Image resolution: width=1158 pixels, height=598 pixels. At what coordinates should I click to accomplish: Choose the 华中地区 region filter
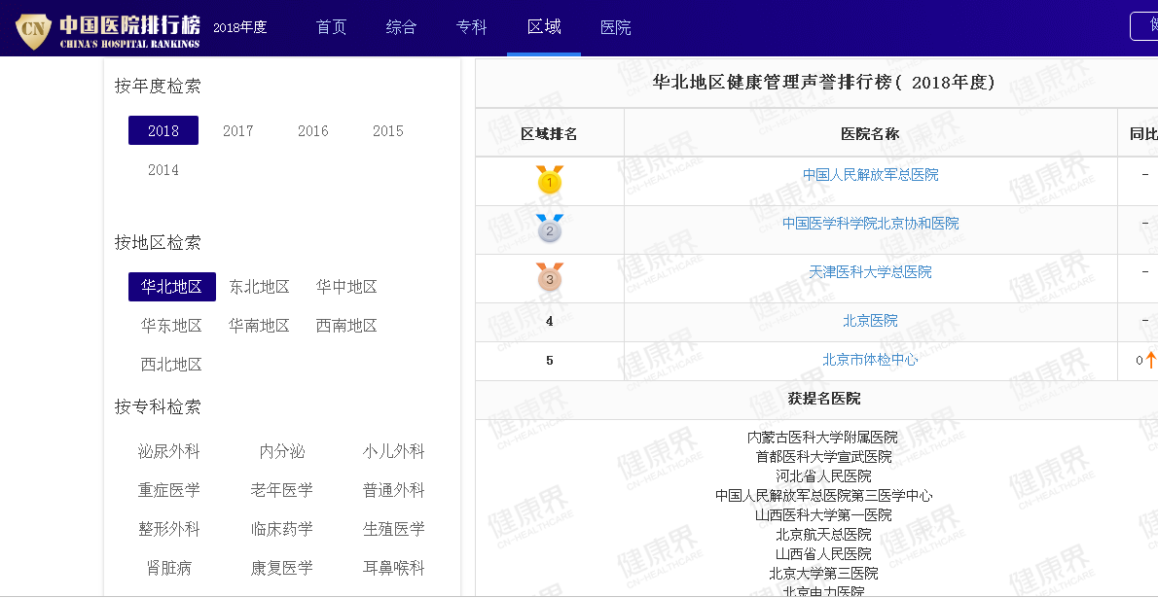346,287
